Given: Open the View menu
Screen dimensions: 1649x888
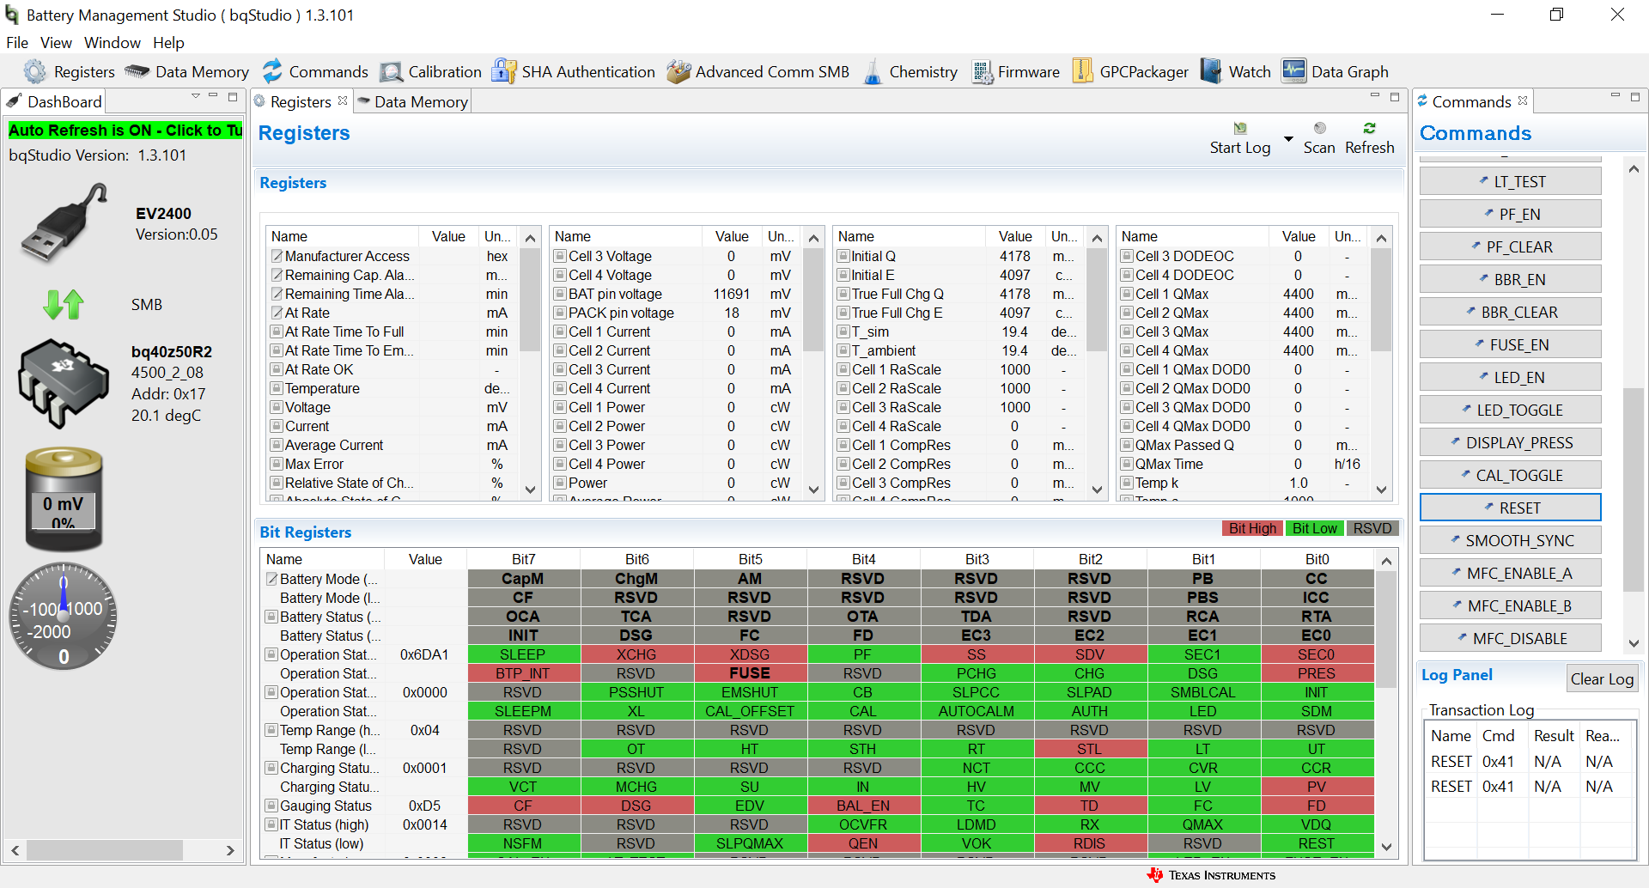Looking at the screenshot, I should [x=56, y=43].
